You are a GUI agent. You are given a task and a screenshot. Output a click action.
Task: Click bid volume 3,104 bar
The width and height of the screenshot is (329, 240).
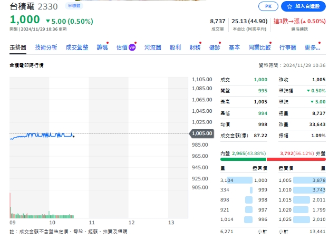239,180
